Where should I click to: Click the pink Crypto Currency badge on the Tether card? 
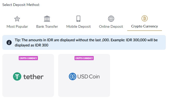pos(28,58)
